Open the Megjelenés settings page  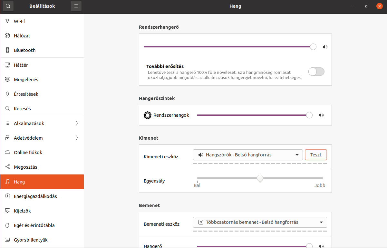[42, 80]
